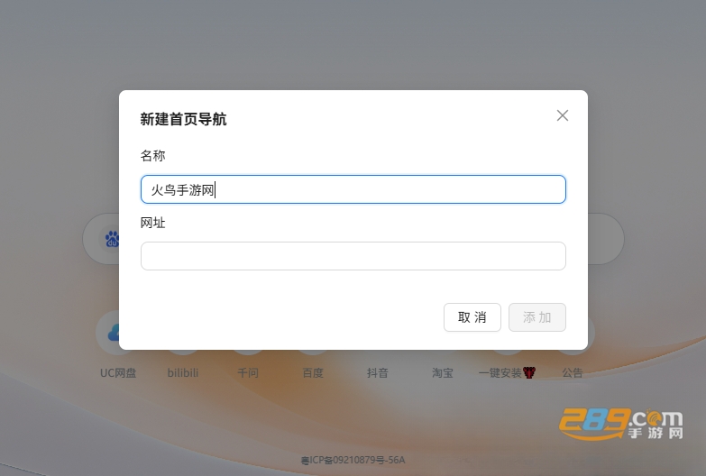The width and height of the screenshot is (706, 476).
Task: Click the 名称 input field containing 火鸟手游网
Action: pos(353,189)
